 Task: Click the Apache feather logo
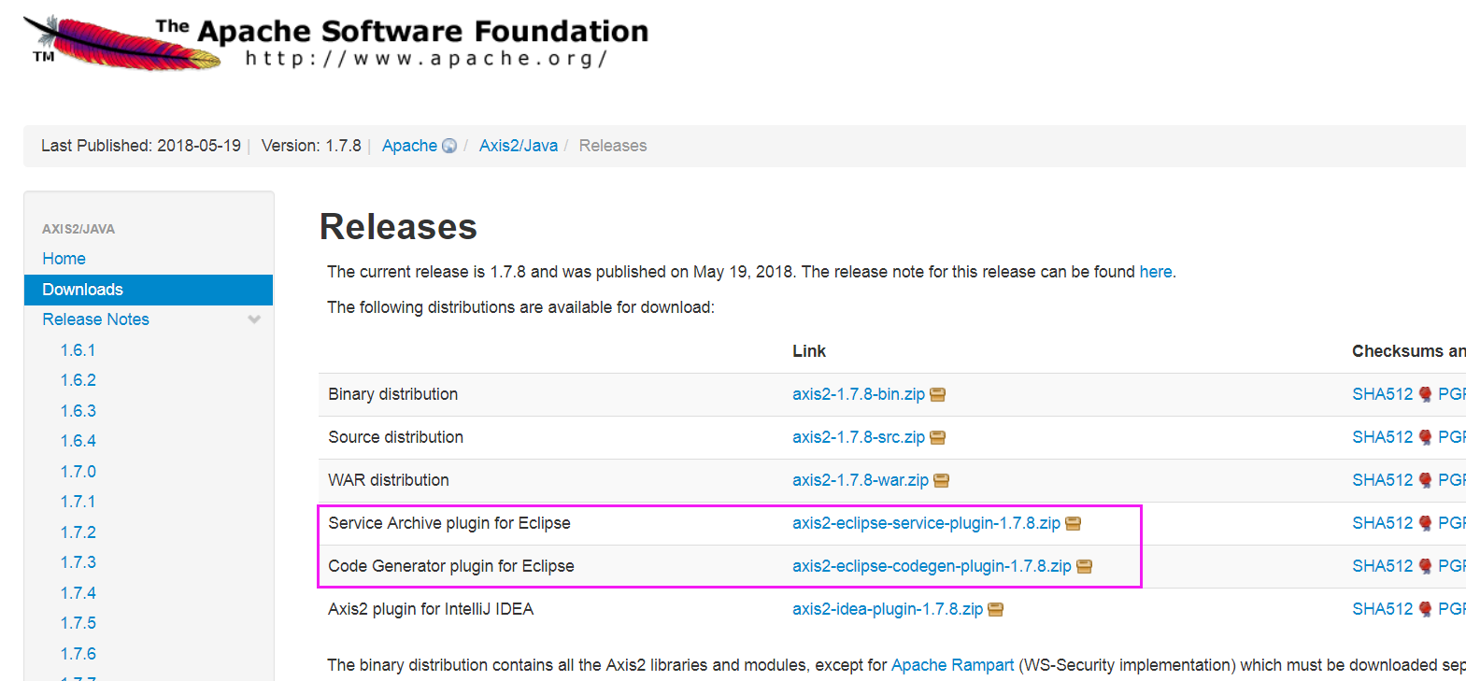click(121, 44)
